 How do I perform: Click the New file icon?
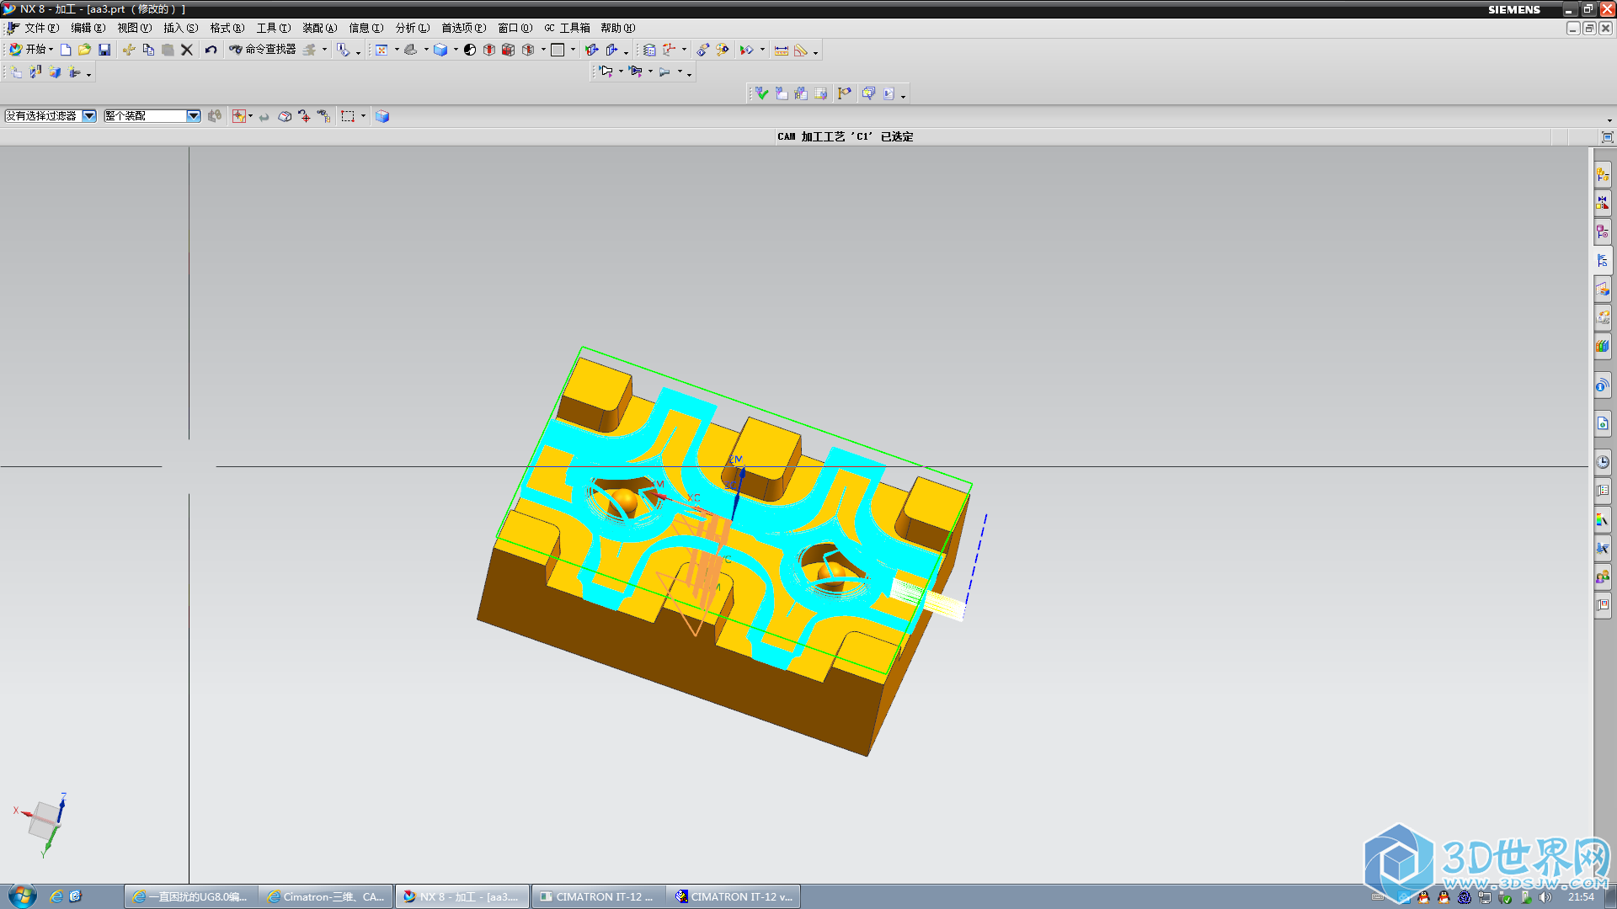(66, 50)
